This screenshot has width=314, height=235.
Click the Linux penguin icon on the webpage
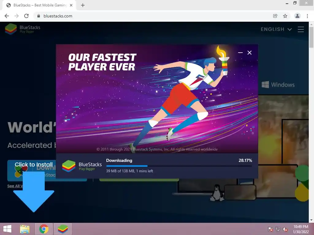[217, 193]
